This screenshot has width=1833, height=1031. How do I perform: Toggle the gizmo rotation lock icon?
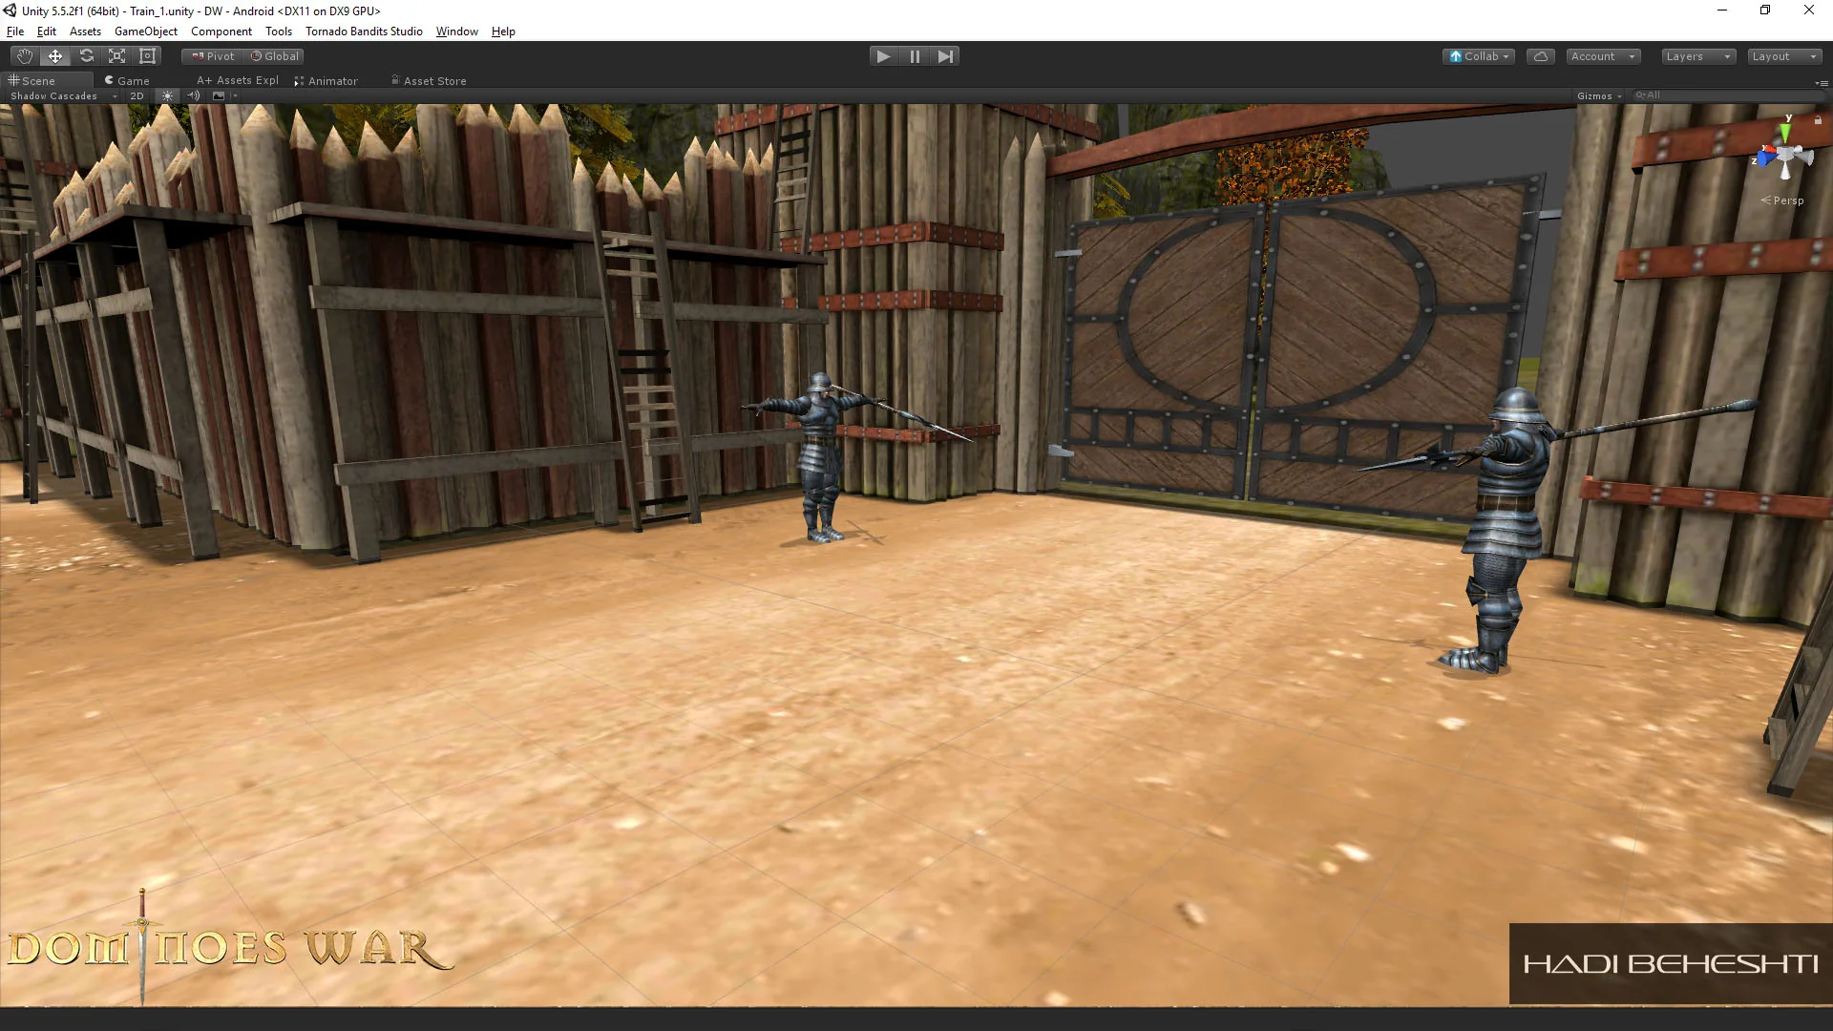pos(1818,120)
